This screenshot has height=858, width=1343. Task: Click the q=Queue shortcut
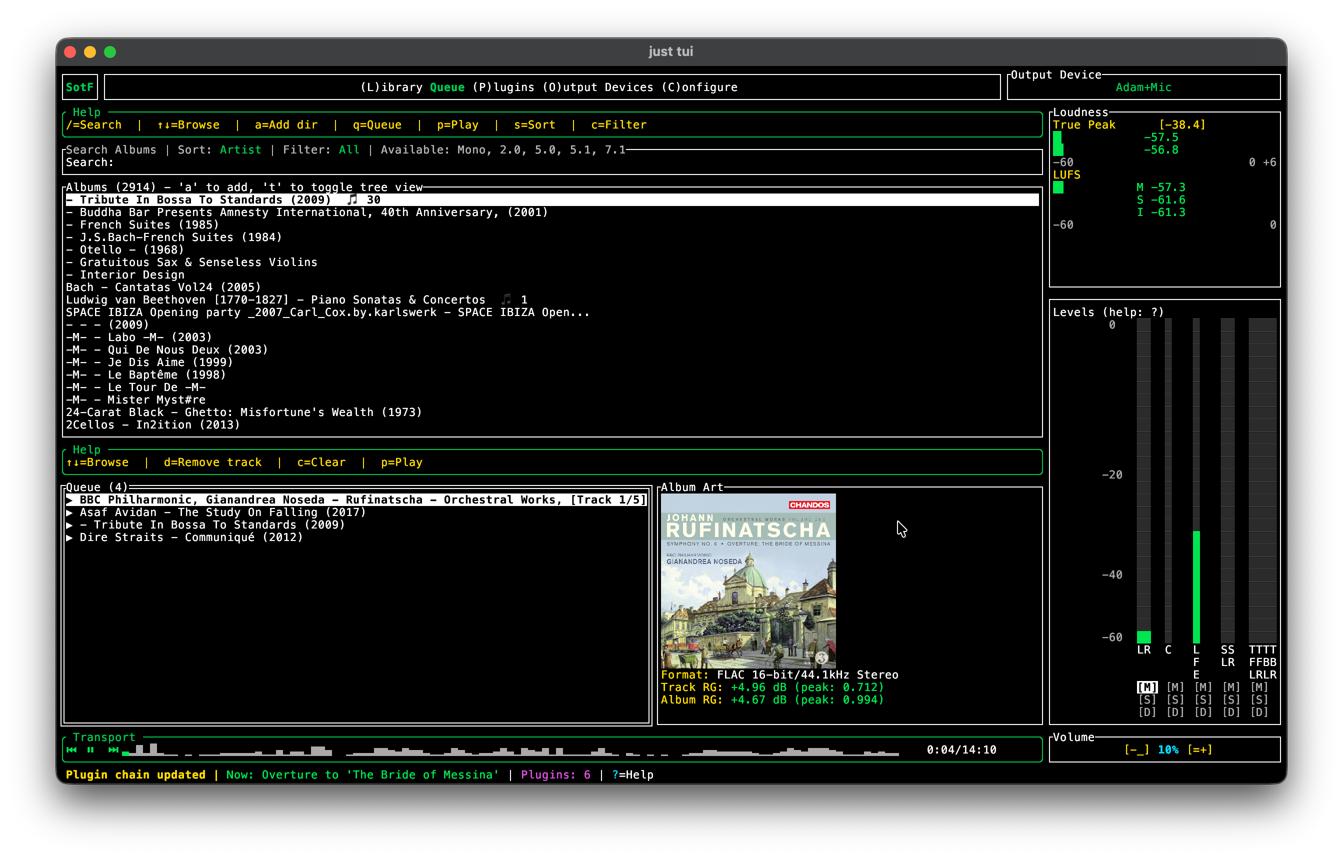tap(377, 125)
